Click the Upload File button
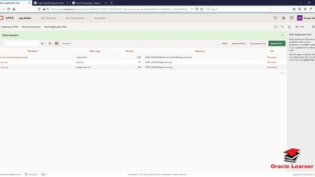 [x=277, y=44]
